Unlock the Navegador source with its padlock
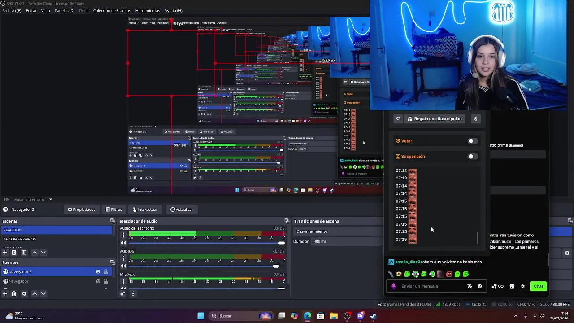Image resolution: width=574 pixels, height=323 pixels. (106, 281)
